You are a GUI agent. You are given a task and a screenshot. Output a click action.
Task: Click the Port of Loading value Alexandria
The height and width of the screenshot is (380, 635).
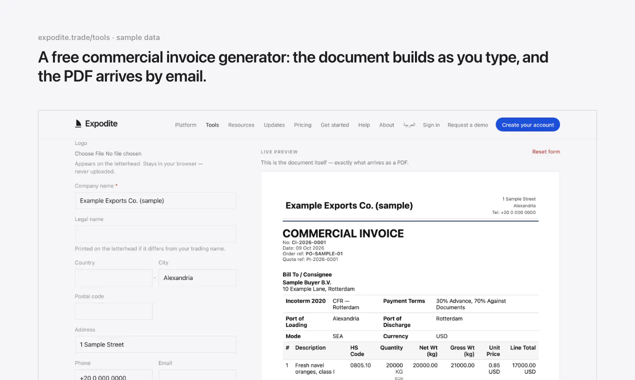pyautogui.click(x=346, y=318)
